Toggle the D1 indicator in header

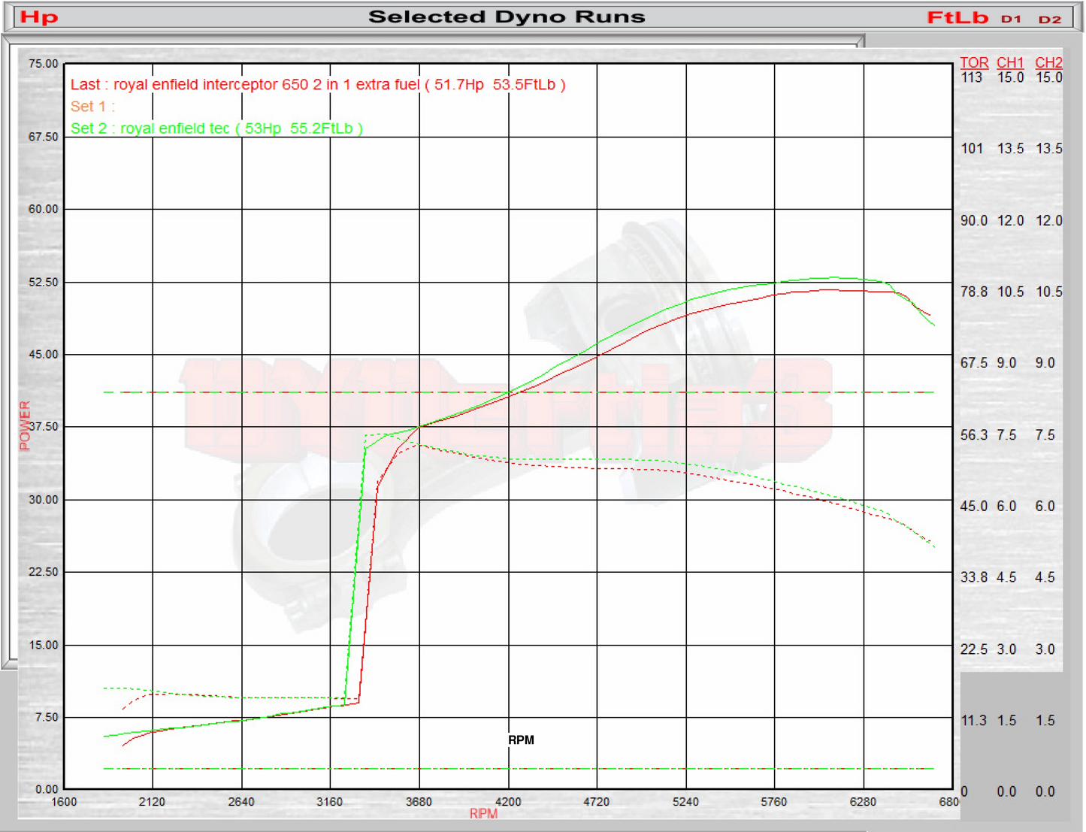click(x=1011, y=19)
